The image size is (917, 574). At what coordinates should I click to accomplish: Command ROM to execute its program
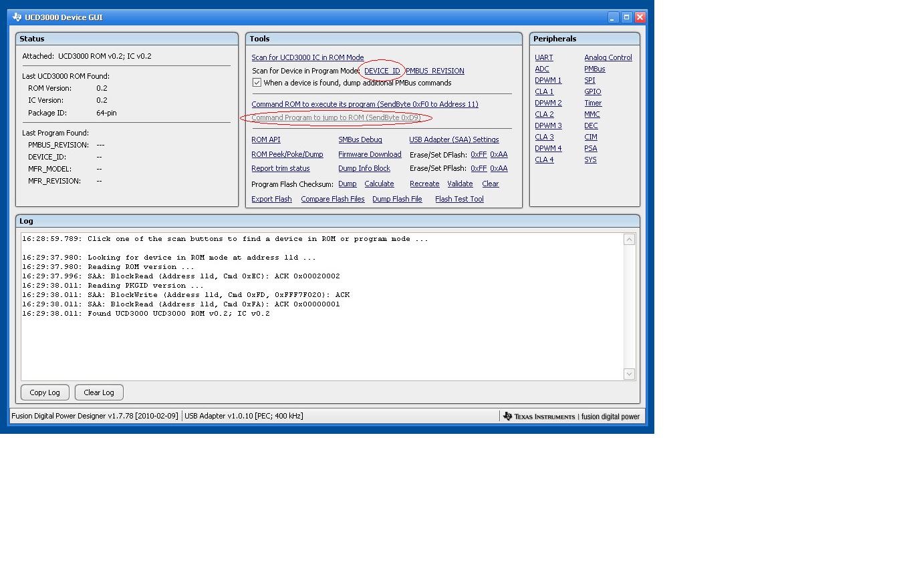pyautogui.click(x=365, y=104)
